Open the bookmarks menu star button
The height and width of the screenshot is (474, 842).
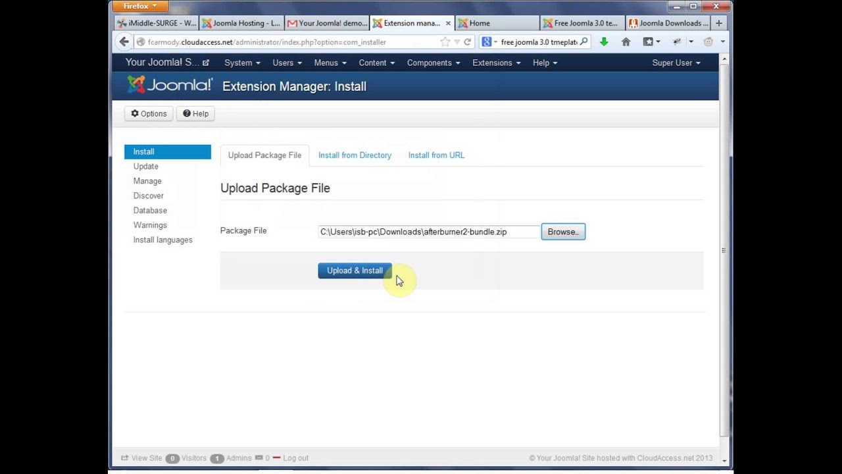651,42
